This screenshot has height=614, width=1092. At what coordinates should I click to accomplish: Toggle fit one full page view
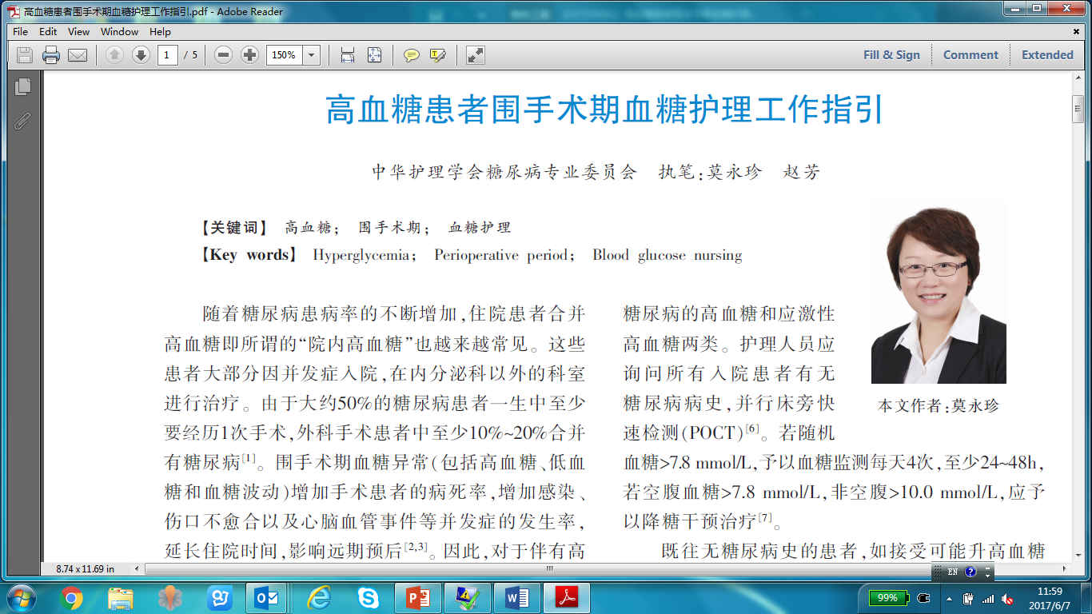coord(374,55)
